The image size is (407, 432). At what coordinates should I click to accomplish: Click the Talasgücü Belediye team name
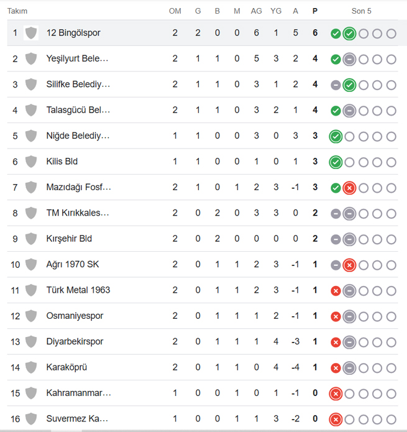(78, 110)
